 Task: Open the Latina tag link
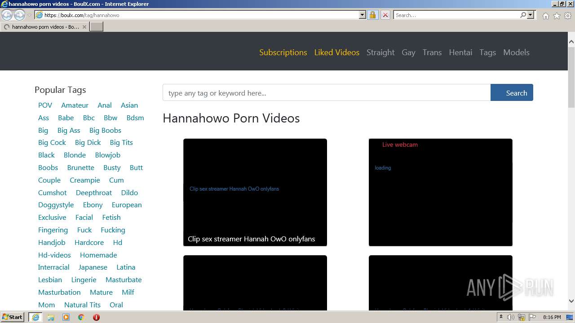pyautogui.click(x=126, y=267)
